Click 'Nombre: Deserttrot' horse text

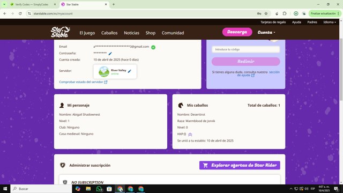[191, 114]
